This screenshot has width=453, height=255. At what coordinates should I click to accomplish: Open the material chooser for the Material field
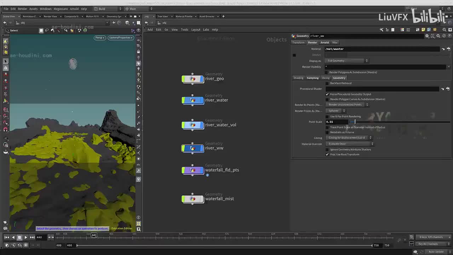(x=448, y=49)
